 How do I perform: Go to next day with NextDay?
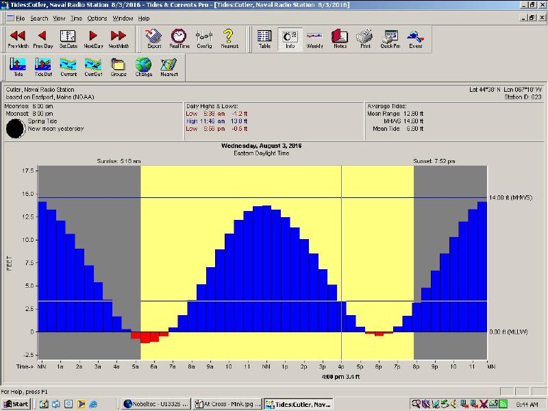click(93, 38)
